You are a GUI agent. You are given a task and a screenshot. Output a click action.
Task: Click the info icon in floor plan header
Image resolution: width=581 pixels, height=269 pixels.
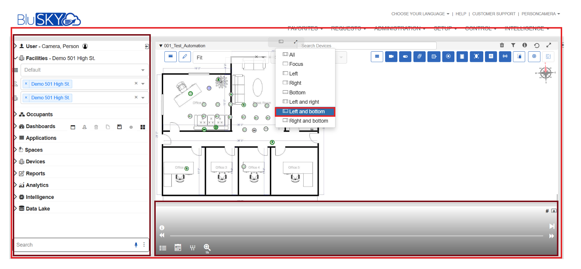tap(524, 45)
